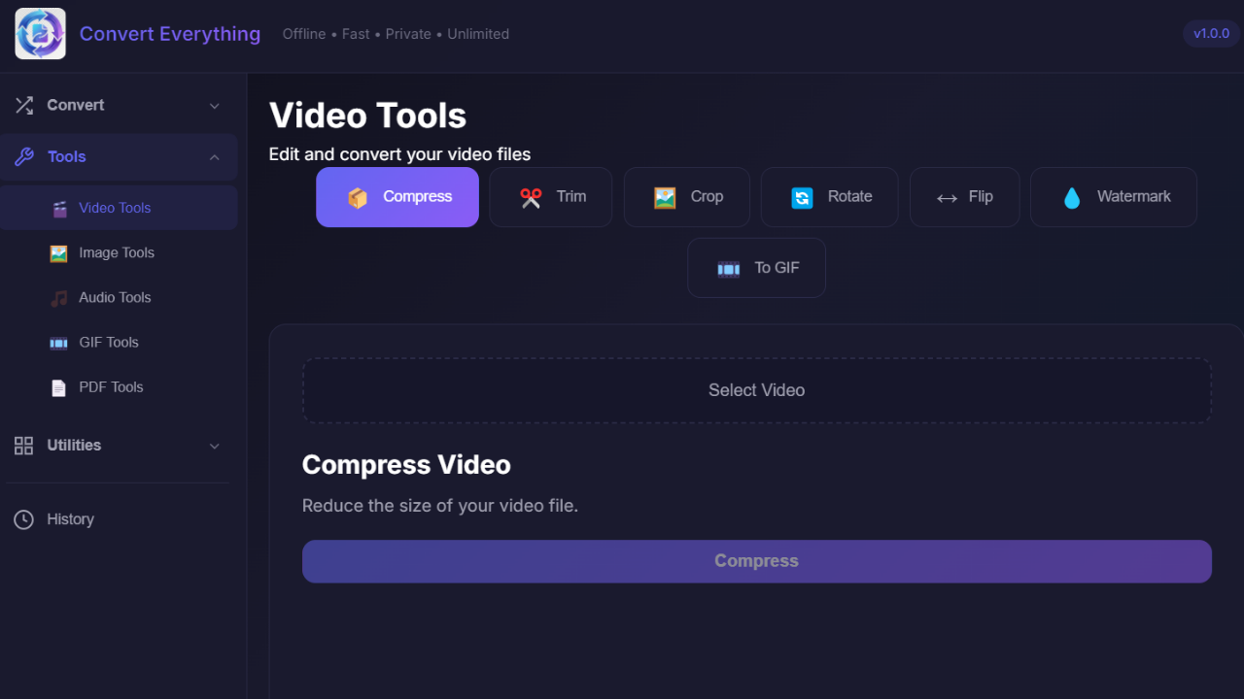
Task: Select the Compress video tool icon
Action: [360, 196]
